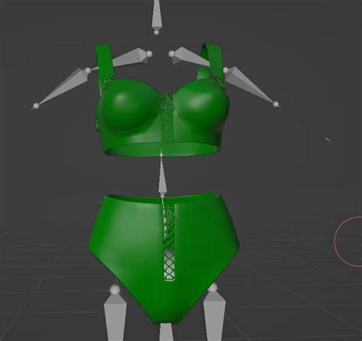Click the left shoulder strap of the top

click(x=104, y=61)
